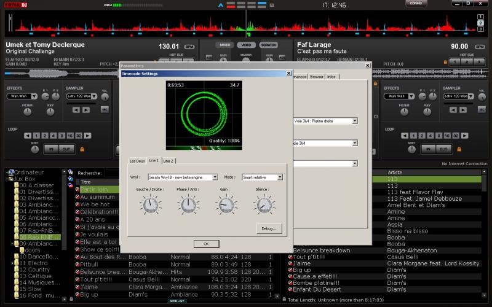Play the right deck sampler
Viewport: 492px width, 307px height.
click(463, 111)
